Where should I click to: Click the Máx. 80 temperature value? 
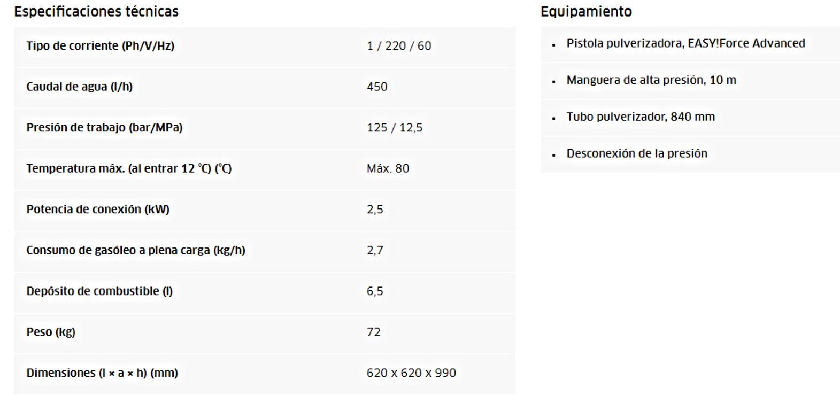388,168
